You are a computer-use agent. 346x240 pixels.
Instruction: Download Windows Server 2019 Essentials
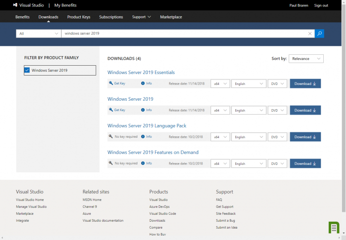click(x=305, y=83)
